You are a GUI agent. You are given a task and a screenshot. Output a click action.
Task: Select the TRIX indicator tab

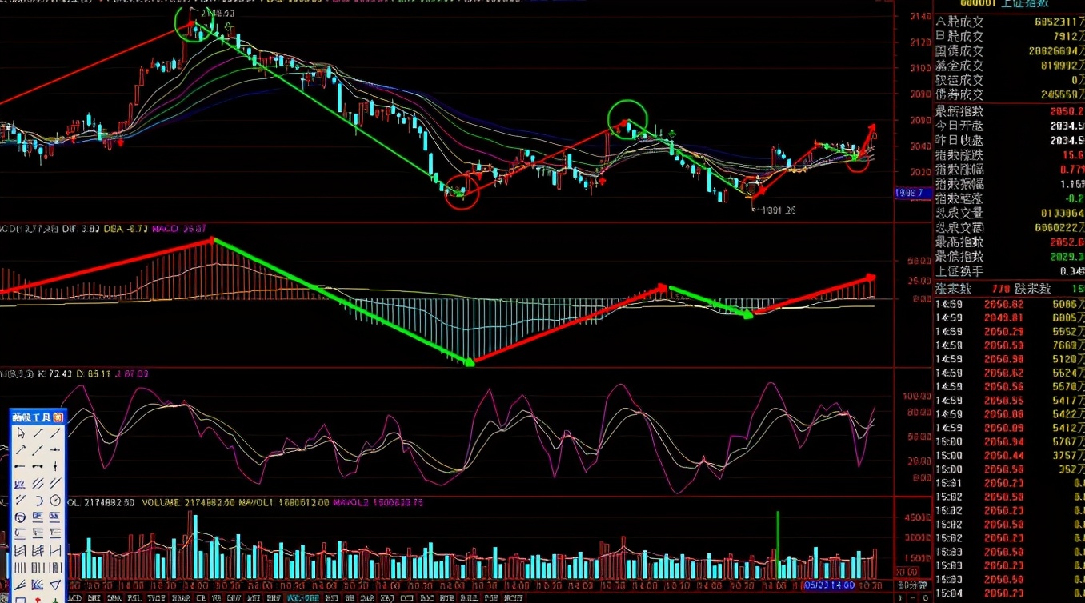click(x=156, y=598)
